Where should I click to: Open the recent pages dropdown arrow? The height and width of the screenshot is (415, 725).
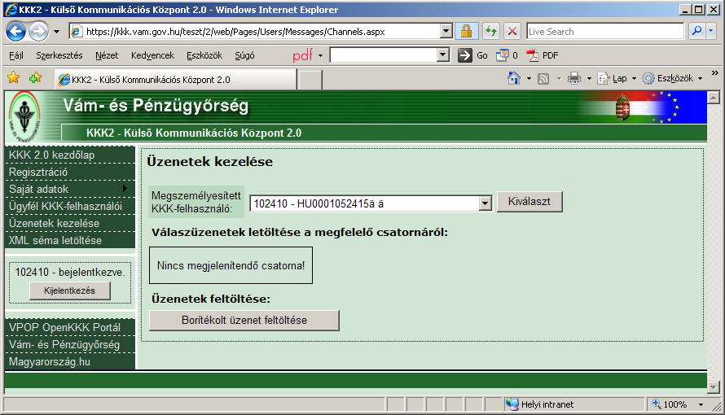click(x=56, y=32)
